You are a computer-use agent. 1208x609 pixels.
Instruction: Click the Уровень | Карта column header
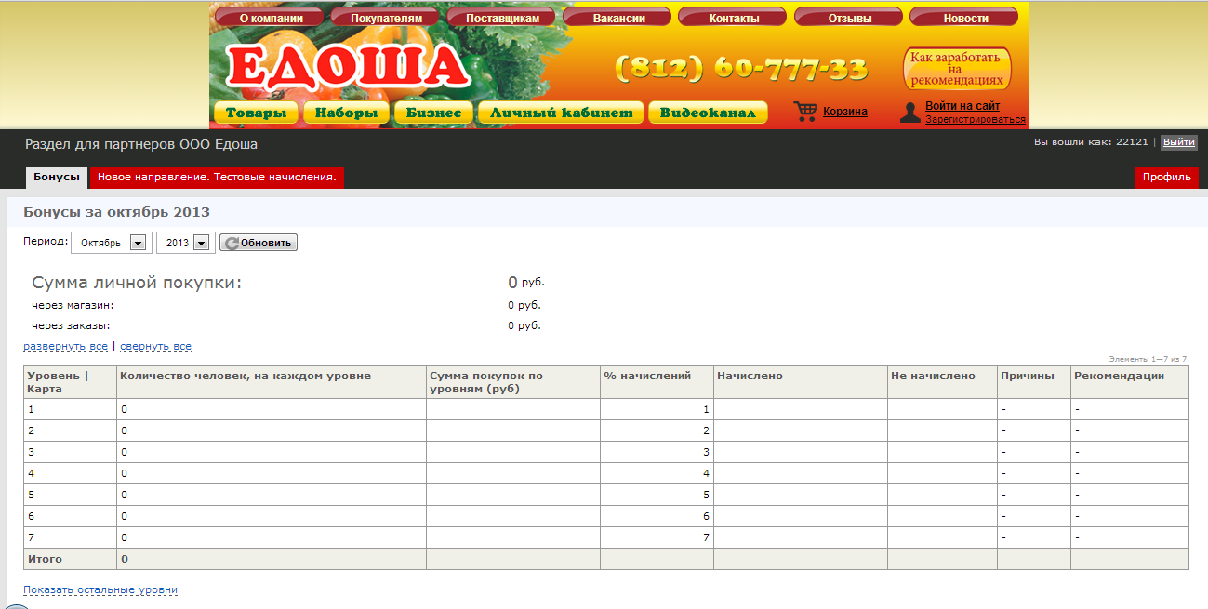click(x=71, y=382)
